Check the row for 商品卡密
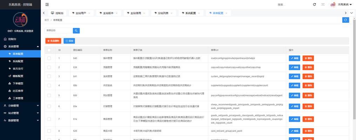The image size is (356, 140). click(49, 131)
